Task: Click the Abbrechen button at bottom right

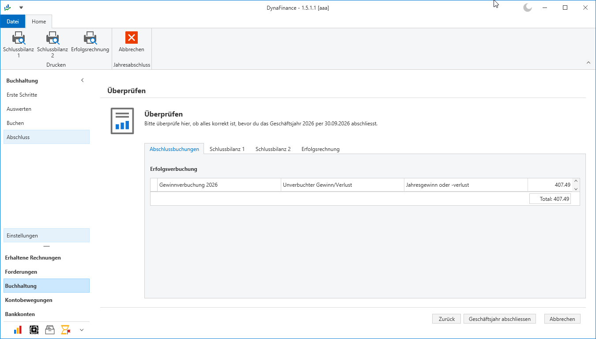Action: click(562, 319)
